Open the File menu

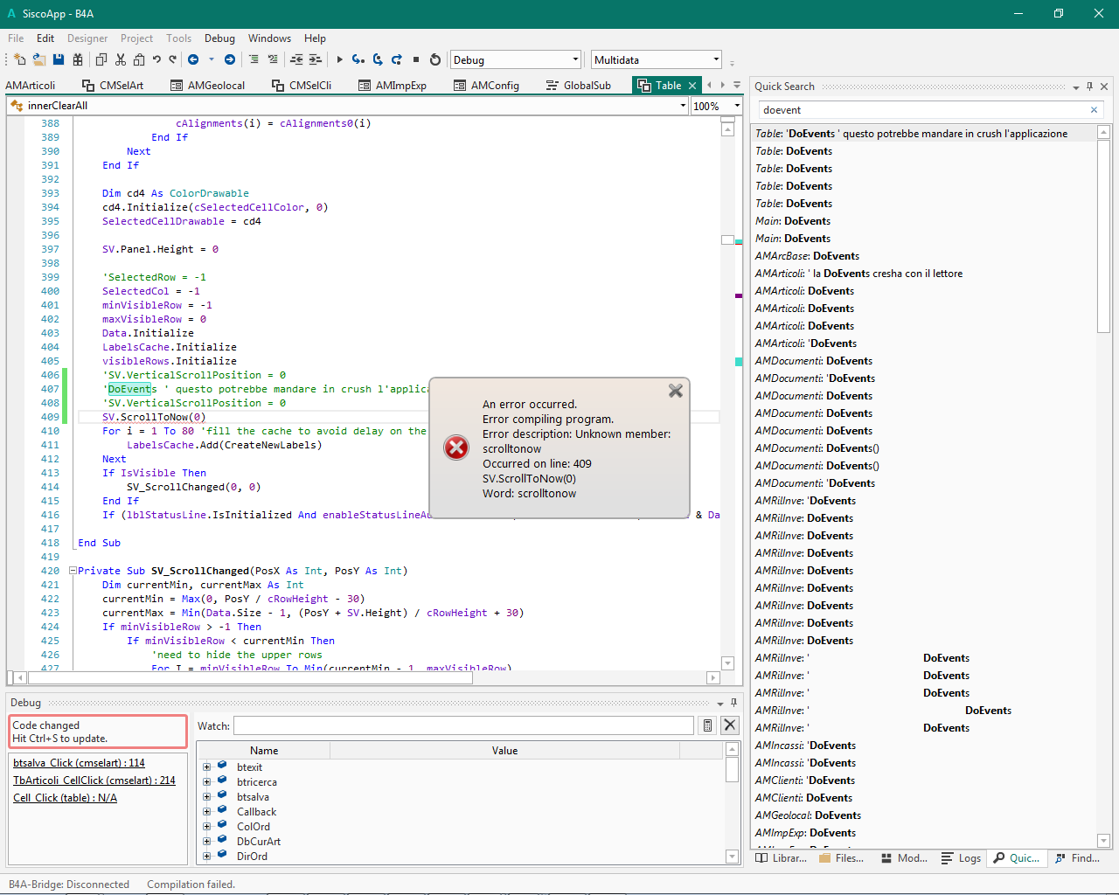click(16, 38)
